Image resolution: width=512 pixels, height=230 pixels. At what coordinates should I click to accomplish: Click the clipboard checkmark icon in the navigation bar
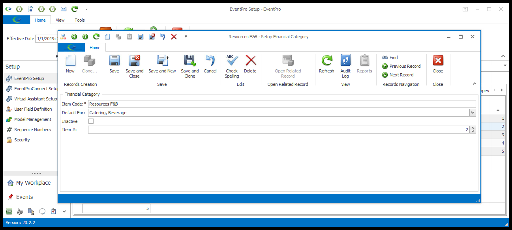point(53,211)
